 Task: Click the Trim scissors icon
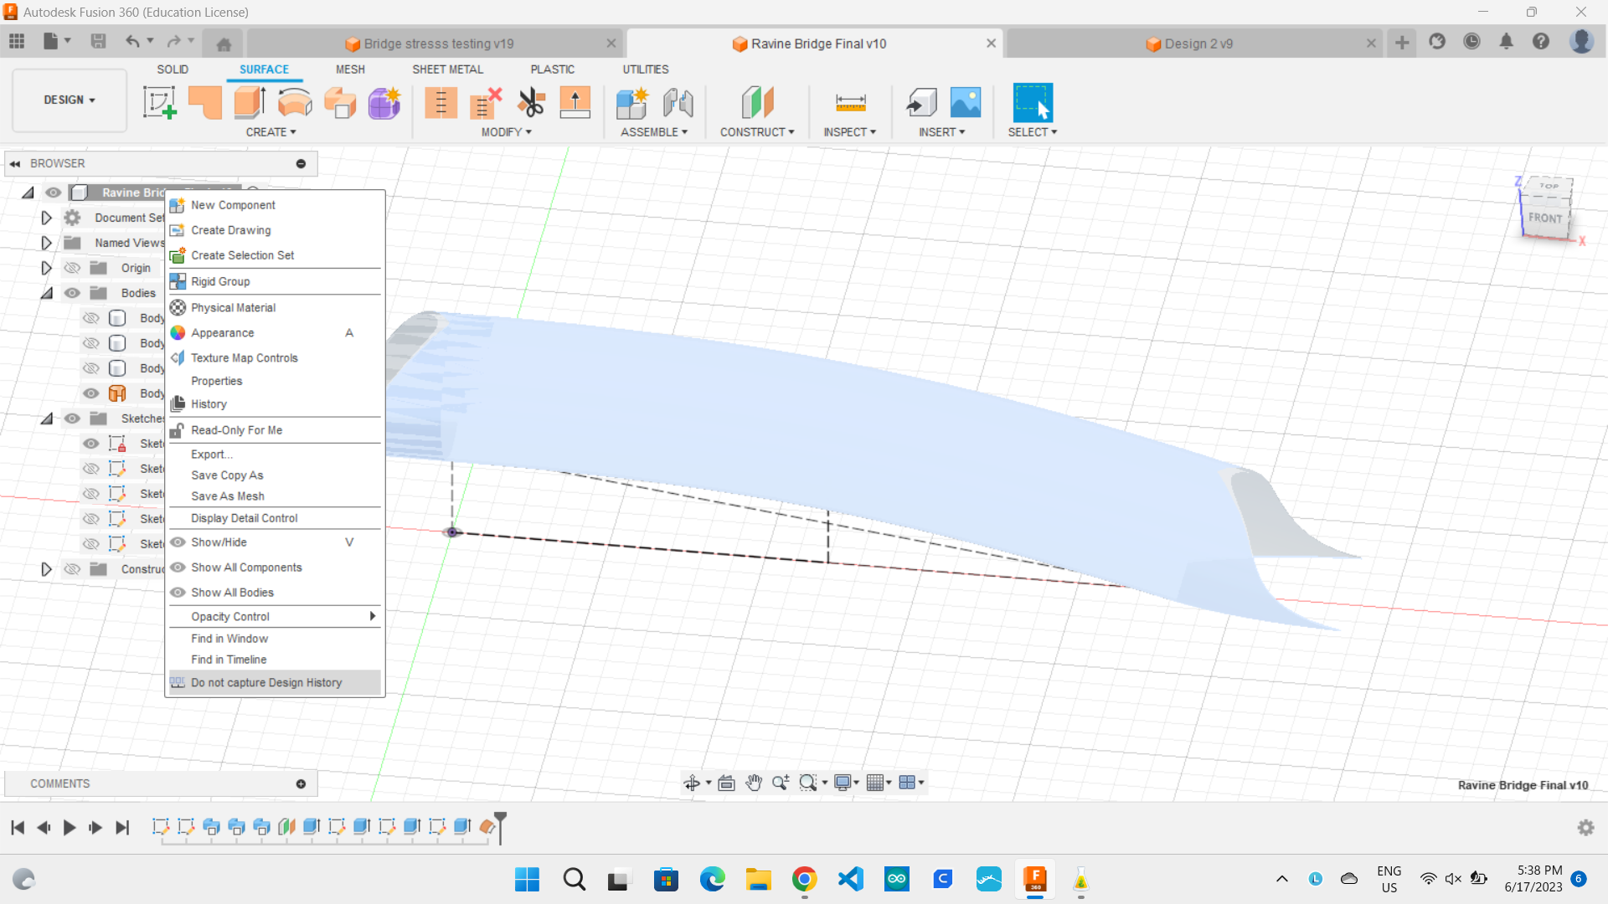[531, 103]
